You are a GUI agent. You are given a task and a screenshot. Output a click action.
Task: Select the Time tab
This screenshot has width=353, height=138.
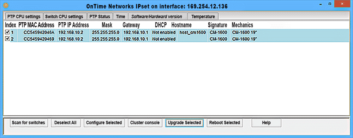click(x=120, y=17)
